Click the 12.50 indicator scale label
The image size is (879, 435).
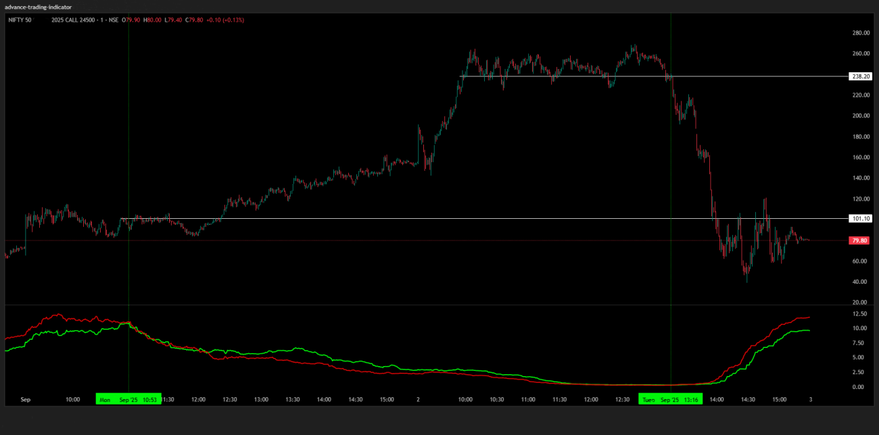click(x=859, y=314)
